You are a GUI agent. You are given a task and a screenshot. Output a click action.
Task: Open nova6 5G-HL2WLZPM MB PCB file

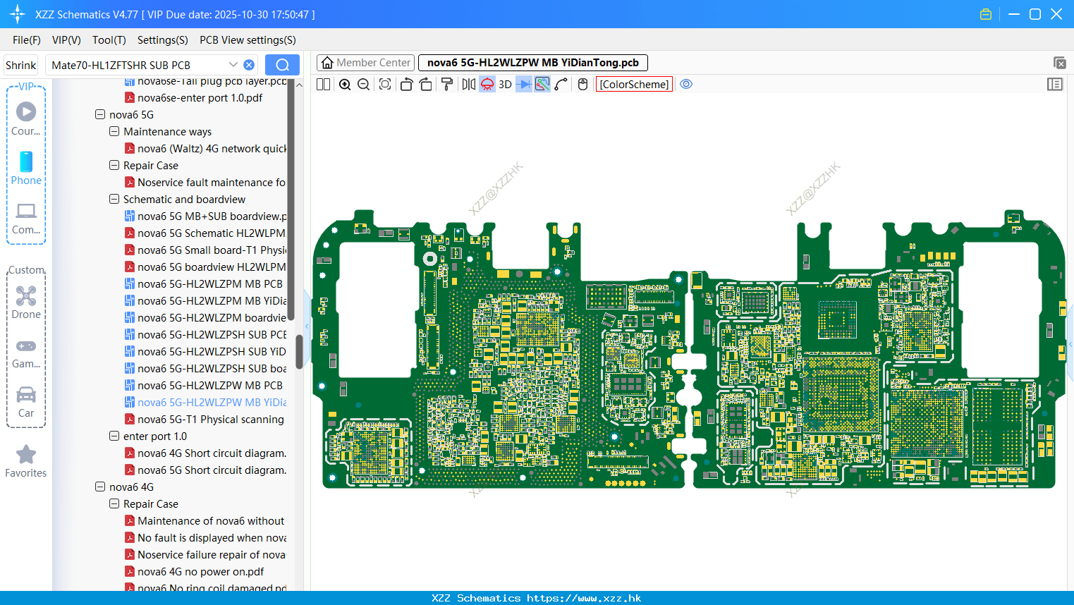[x=204, y=283]
